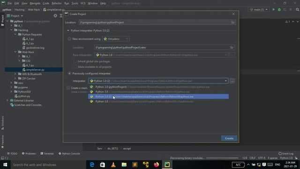Viewport: 300px width, 169px height.
Task: Open Python Console tab
Action: coord(69,154)
